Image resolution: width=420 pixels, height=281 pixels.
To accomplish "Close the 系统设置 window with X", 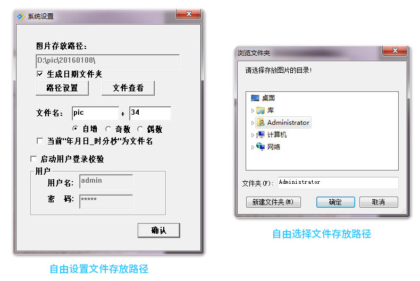I will 189,14.
